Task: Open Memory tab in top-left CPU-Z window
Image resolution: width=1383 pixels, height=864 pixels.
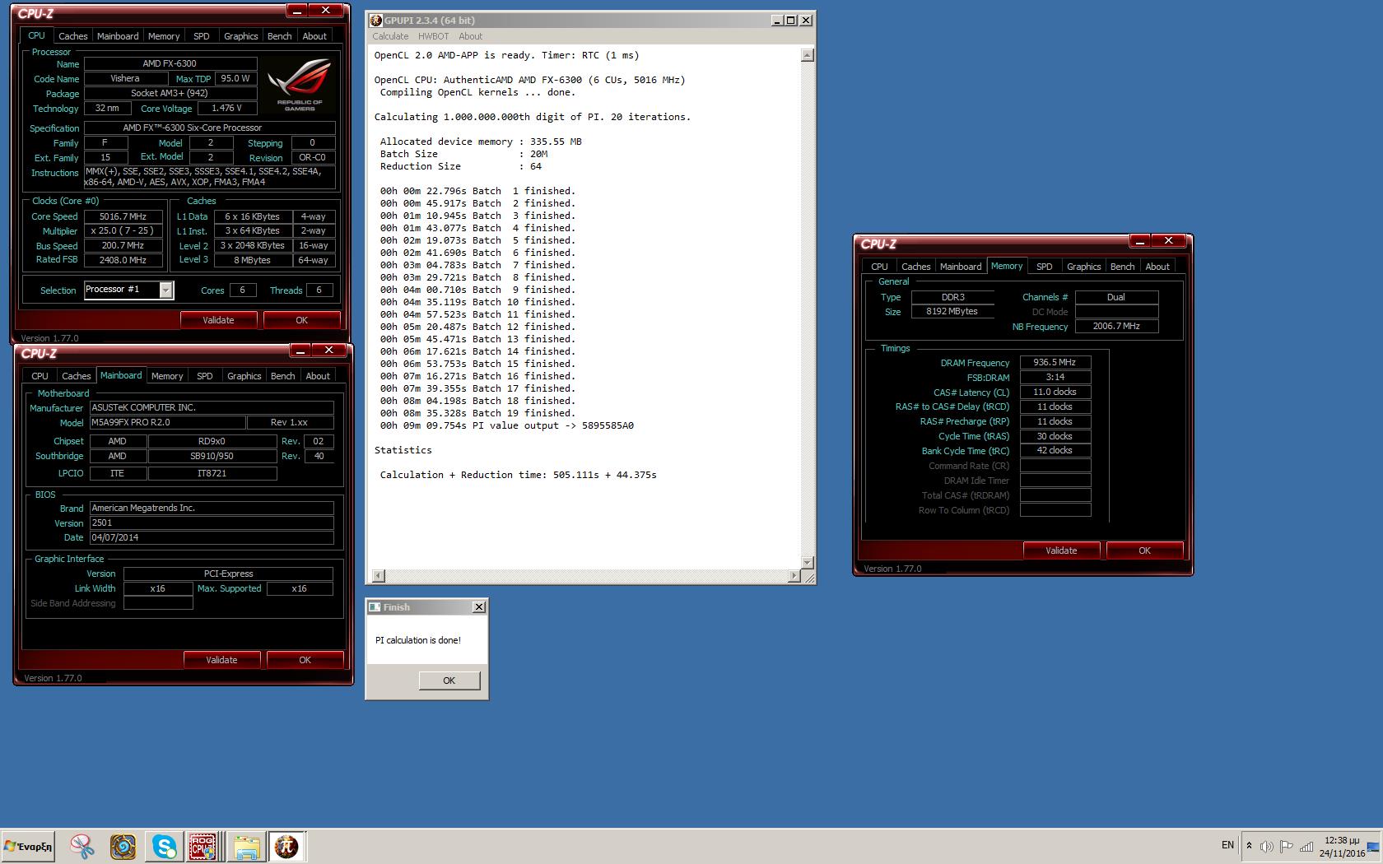Action: (164, 36)
